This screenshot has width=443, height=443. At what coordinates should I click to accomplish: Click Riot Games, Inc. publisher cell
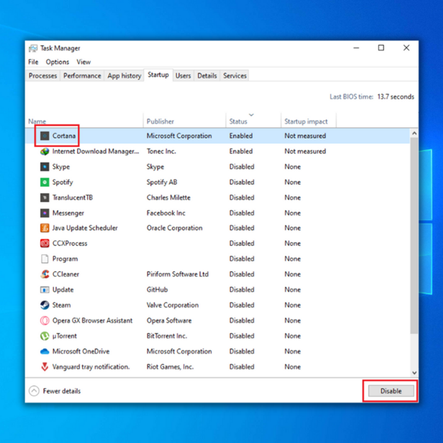[x=170, y=367]
